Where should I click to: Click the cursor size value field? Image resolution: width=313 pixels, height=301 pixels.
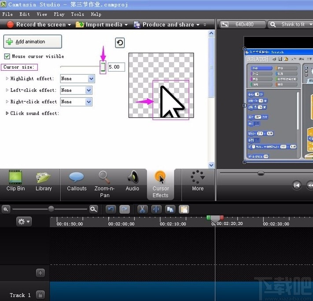click(x=116, y=67)
